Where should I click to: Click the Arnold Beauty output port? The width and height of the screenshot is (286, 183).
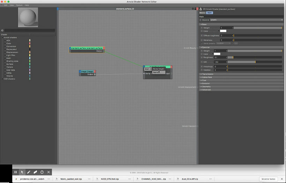(197, 48)
